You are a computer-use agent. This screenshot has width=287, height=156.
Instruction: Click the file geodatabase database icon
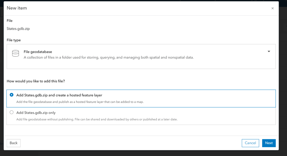click(x=15, y=54)
